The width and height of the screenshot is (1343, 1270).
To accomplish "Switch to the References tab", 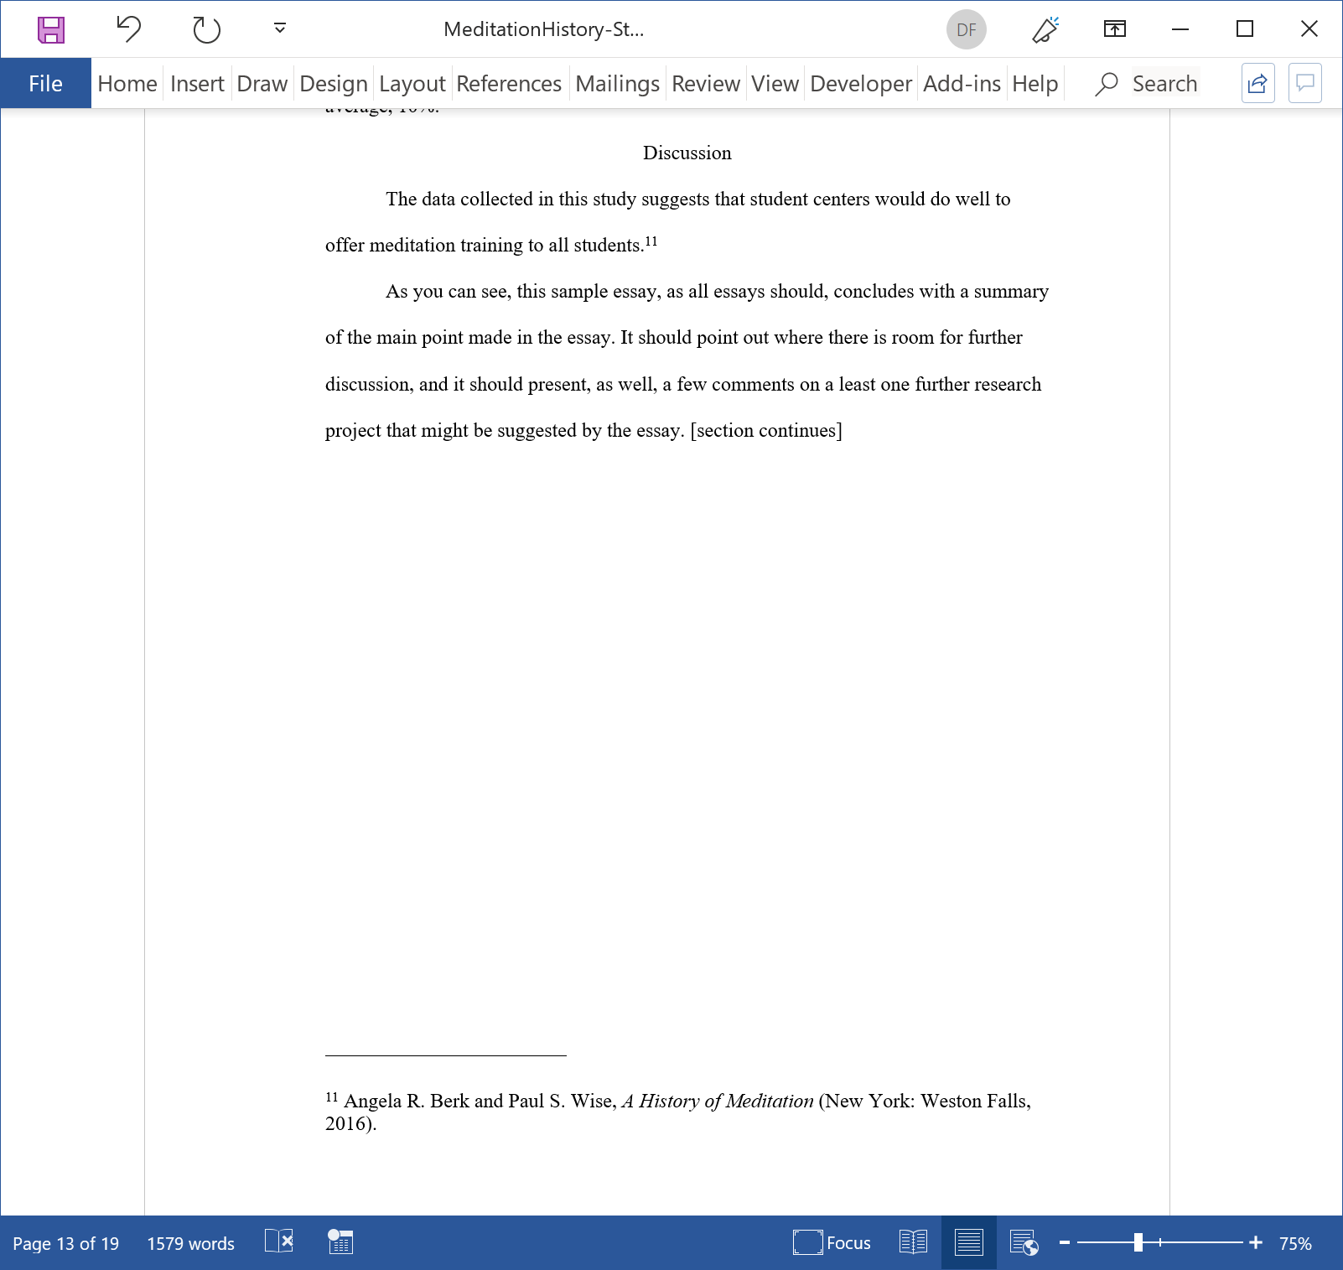I will click(508, 84).
